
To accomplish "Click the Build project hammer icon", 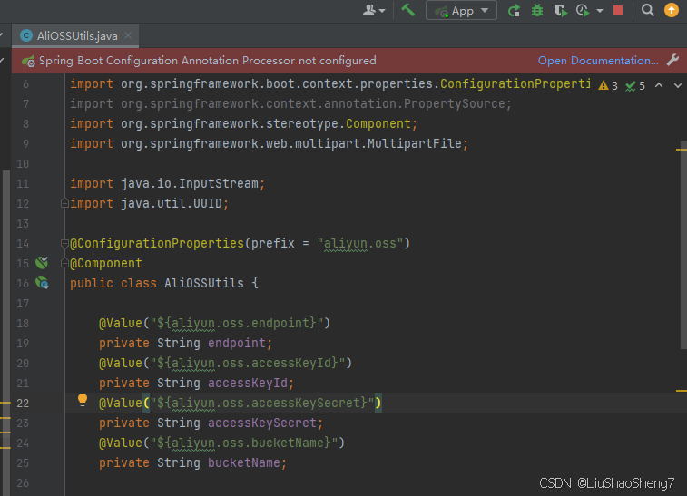I will point(407,10).
